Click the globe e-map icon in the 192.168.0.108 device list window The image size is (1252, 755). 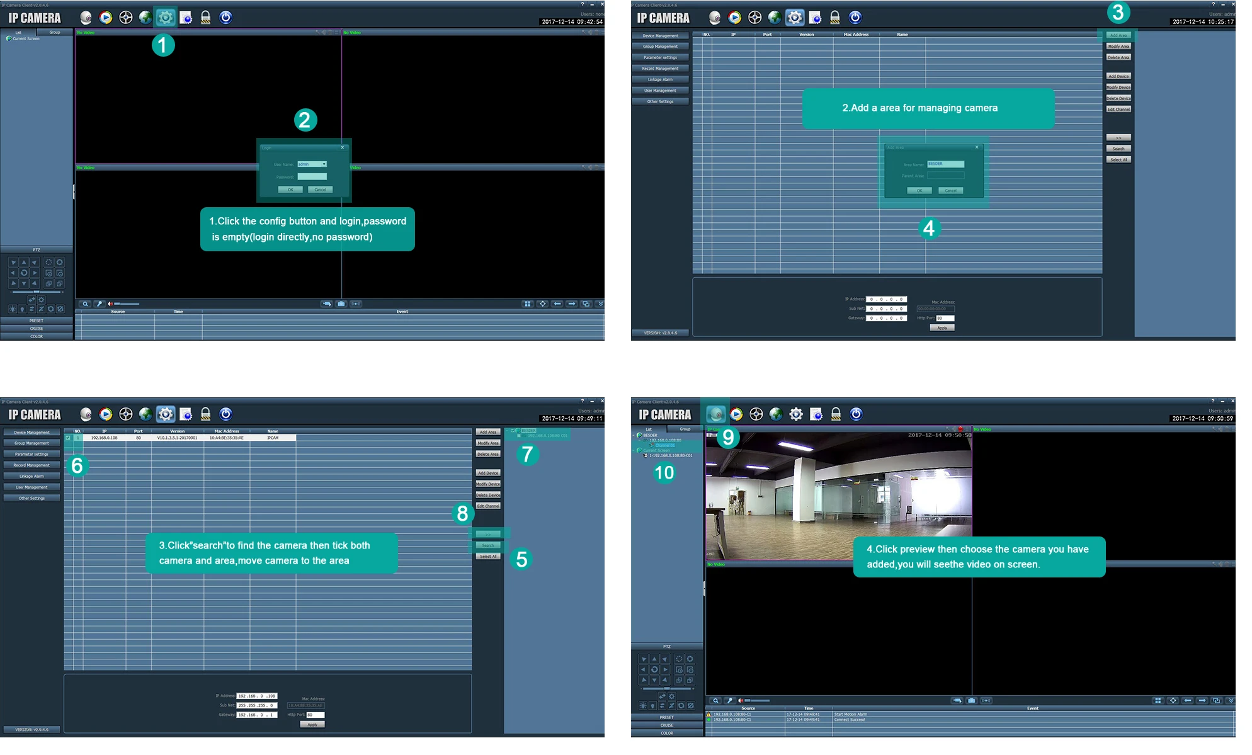tap(145, 414)
